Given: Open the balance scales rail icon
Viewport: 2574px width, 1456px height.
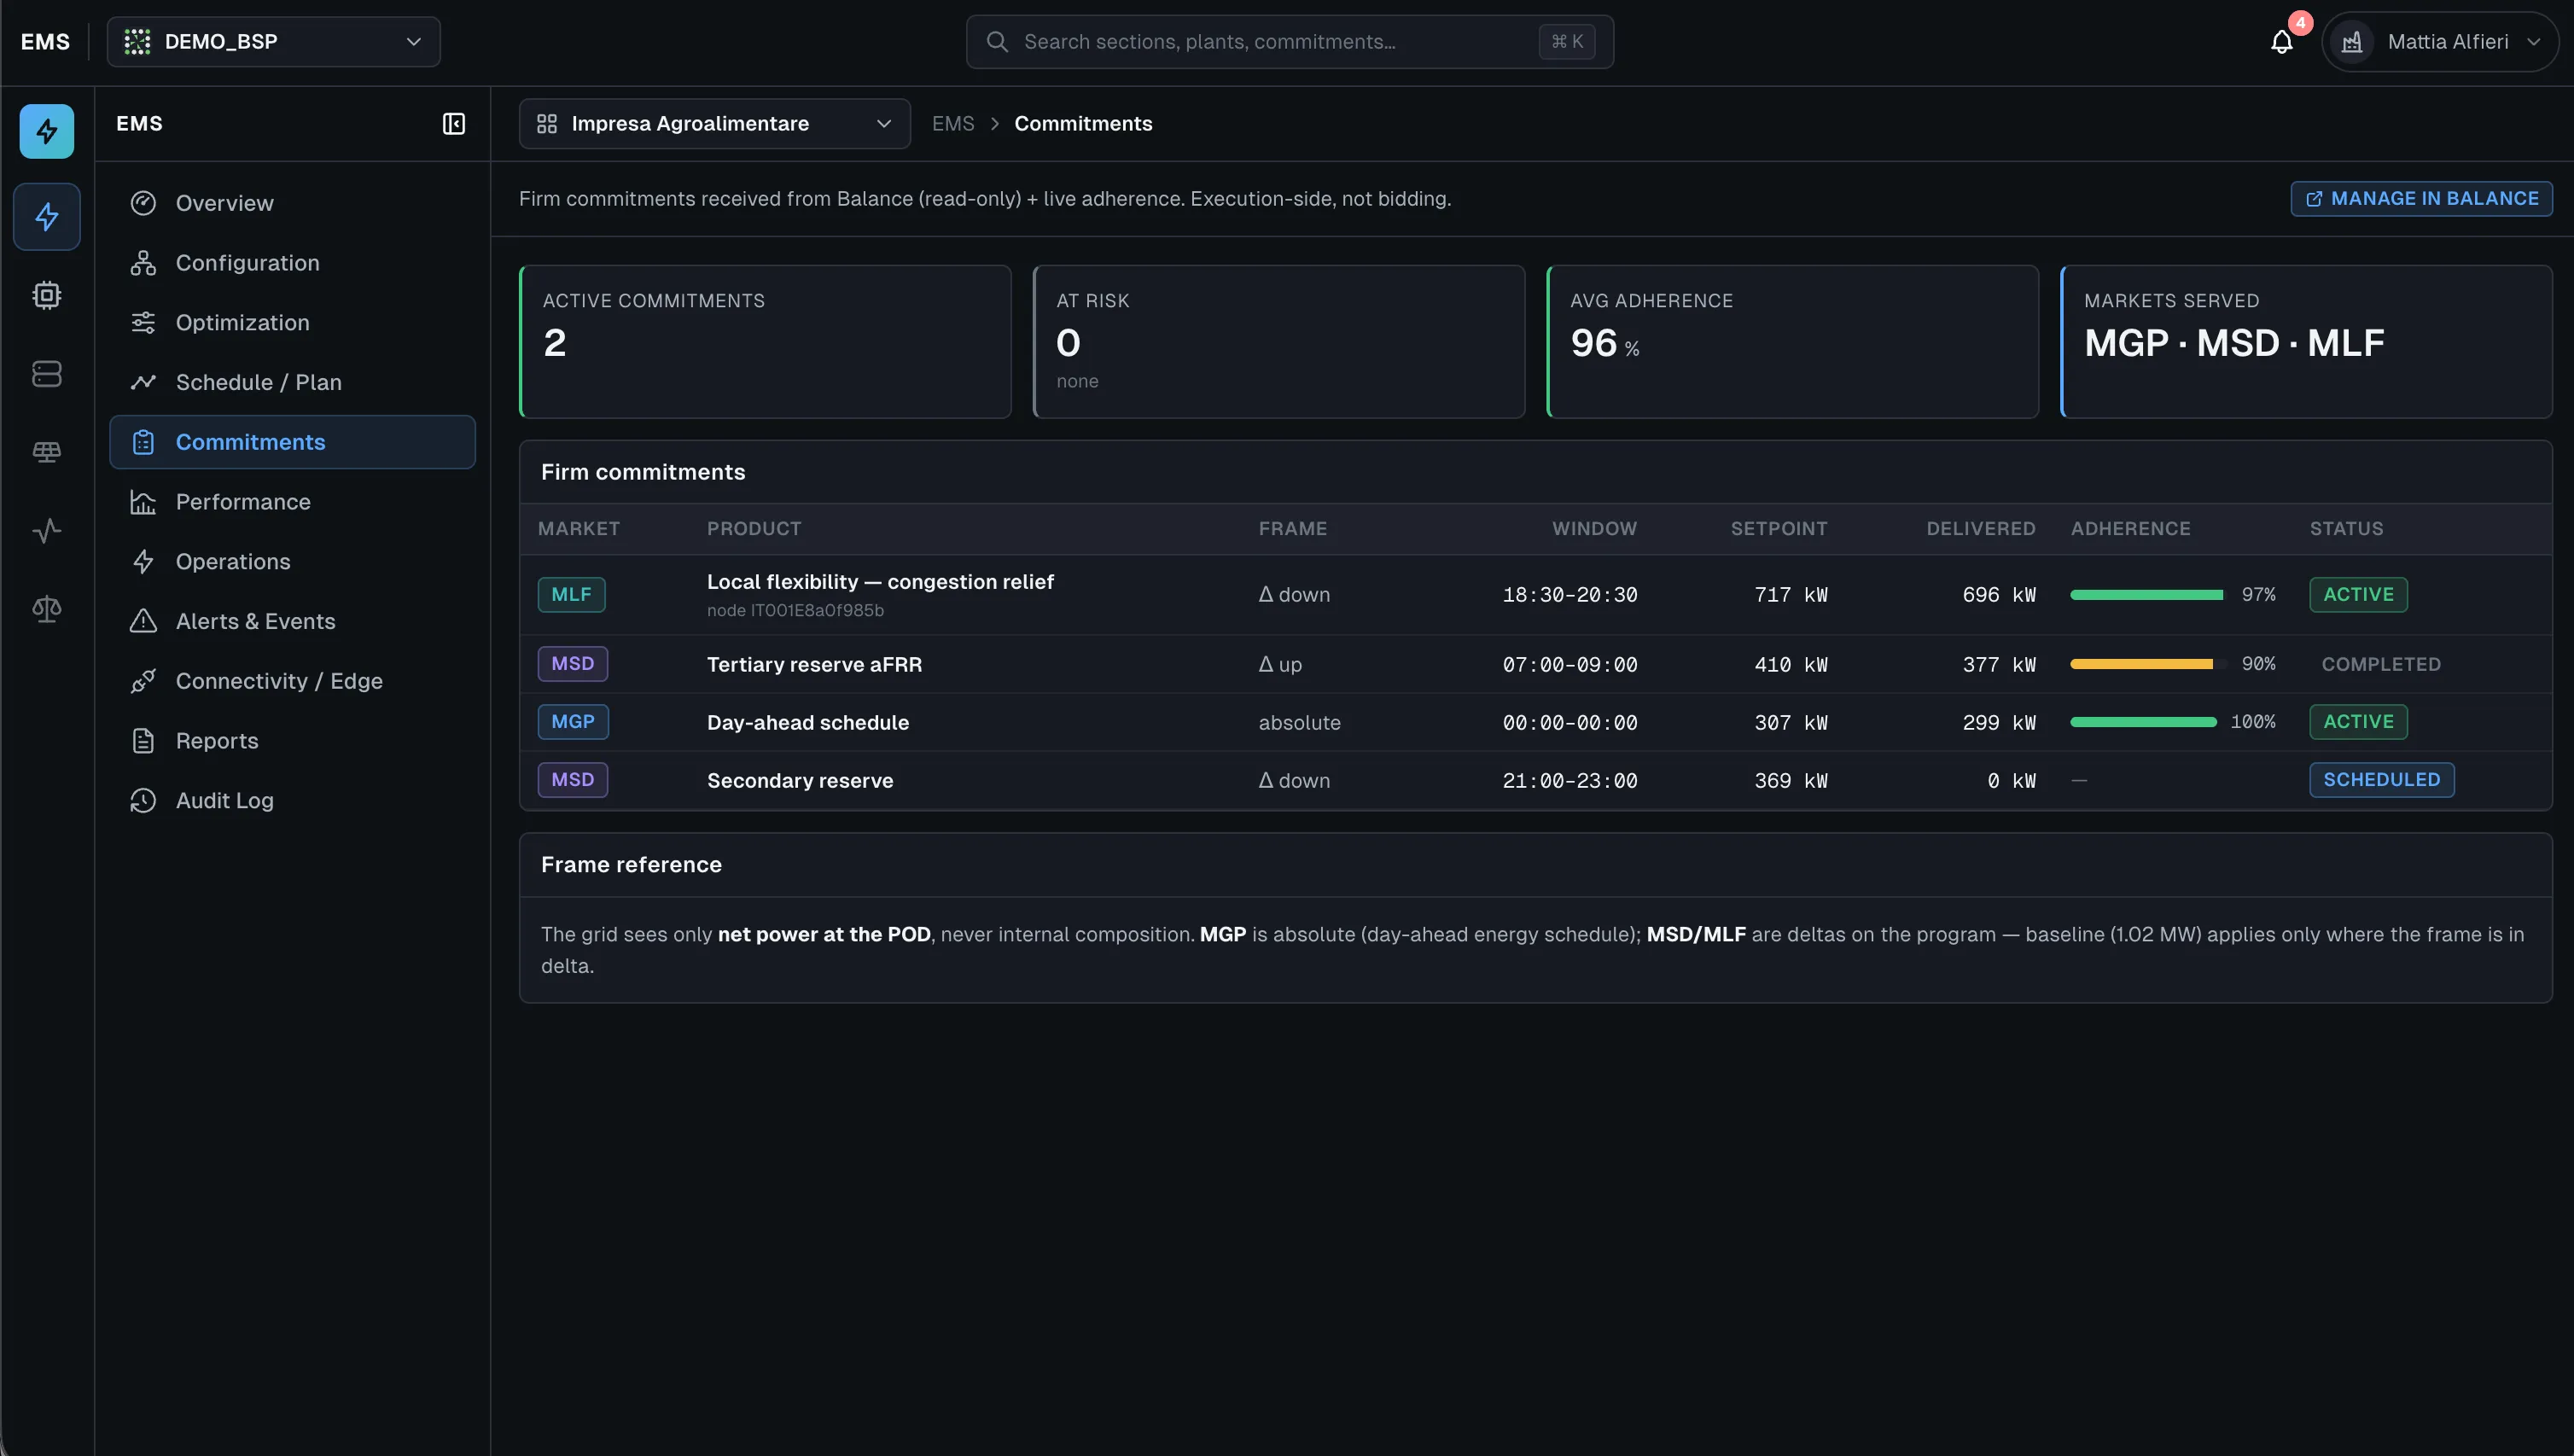Looking at the screenshot, I should [x=47, y=608].
